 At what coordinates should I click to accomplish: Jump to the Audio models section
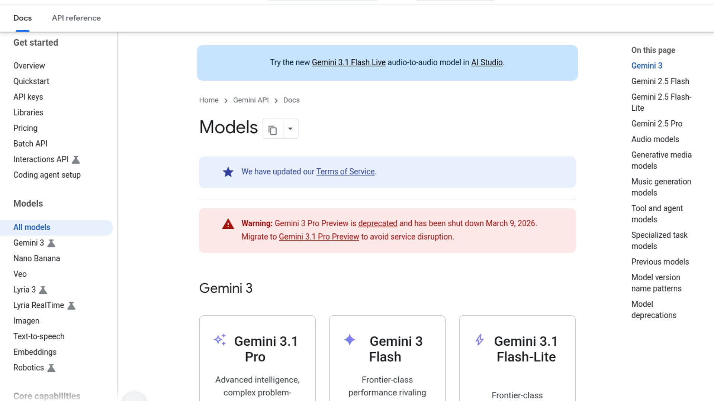click(x=655, y=139)
